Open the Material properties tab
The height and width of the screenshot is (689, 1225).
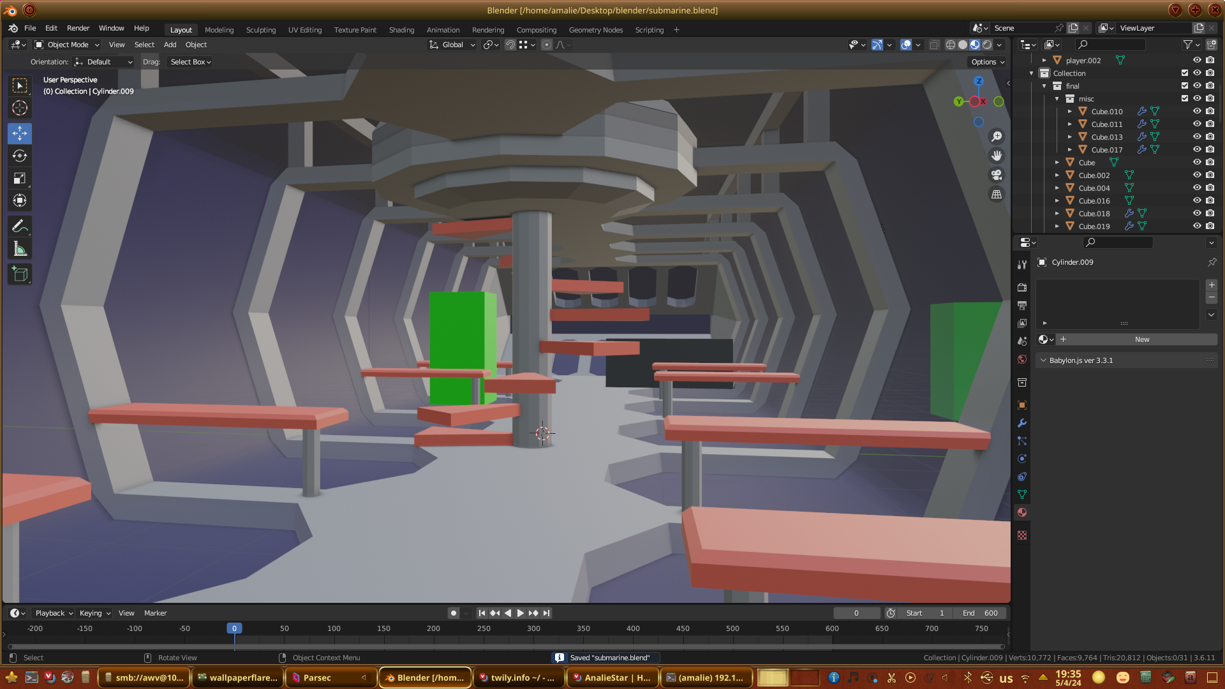click(x=1022, y=512)
